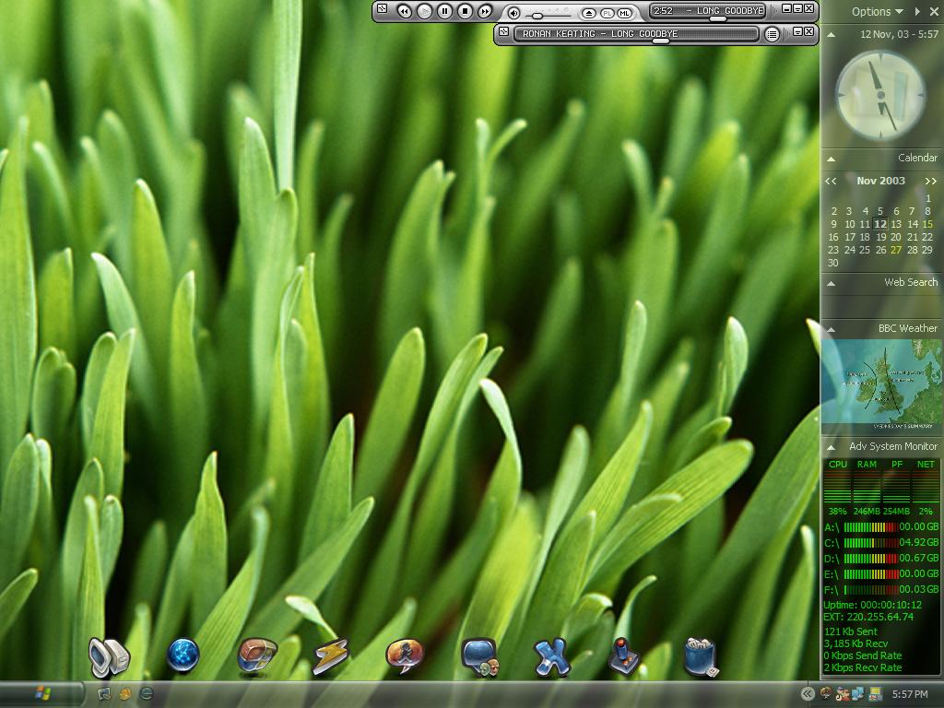Collapse the Adv System Monitor panel
This screenshot has width=944, height=708.
click(831, 447)
